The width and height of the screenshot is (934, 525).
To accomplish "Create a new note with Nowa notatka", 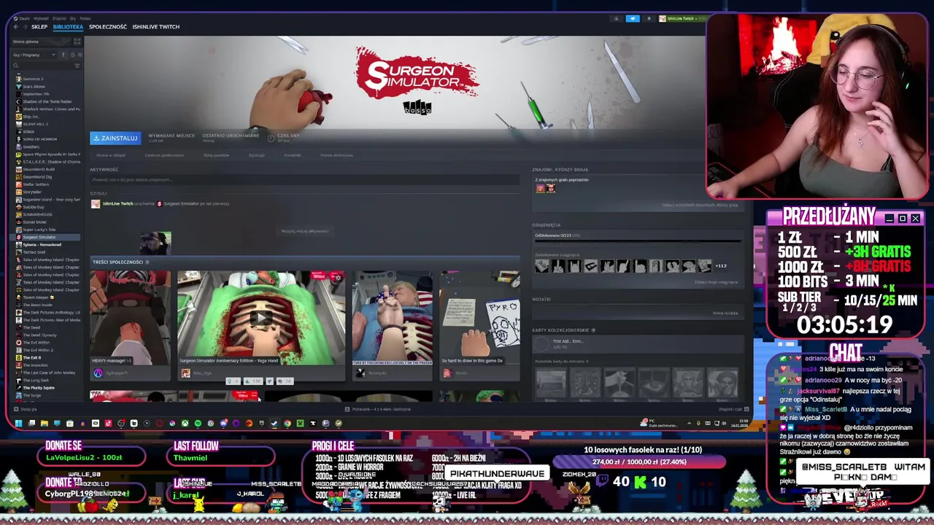I will [x=725, y=314].
